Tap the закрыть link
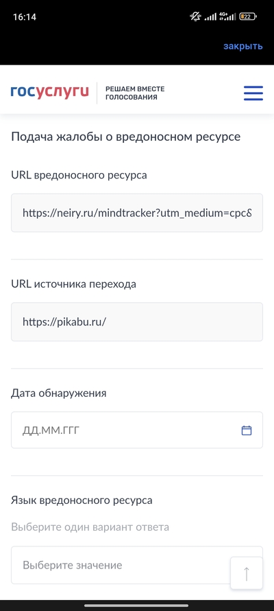The image size is (274, 611). pyautogui.click(x=243, y=47)
